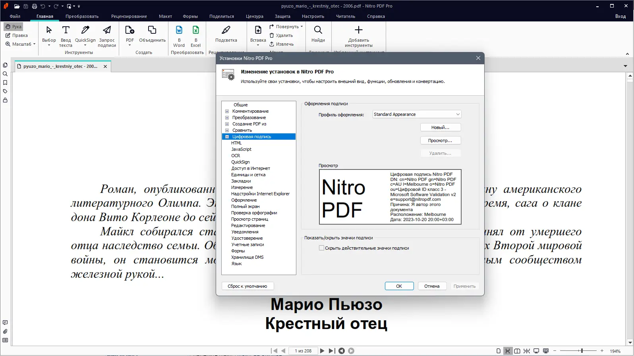Expand the 'Комментирование' tree node

point(227,112)
